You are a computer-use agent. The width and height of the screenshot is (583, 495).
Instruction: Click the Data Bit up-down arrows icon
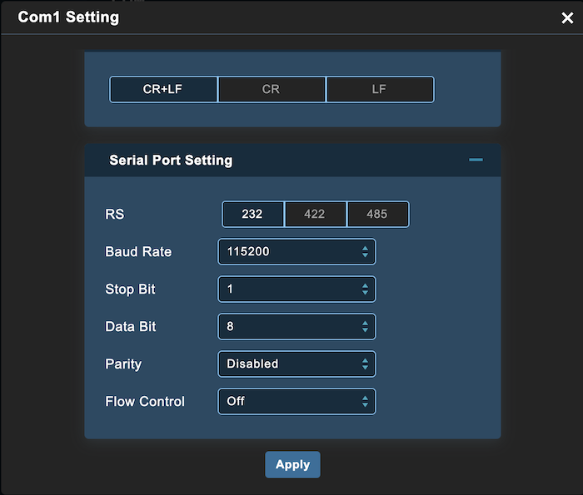365,327
